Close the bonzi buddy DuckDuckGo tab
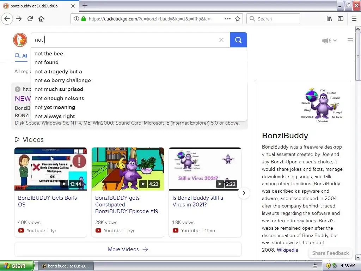This screenshot has width=361, height=271. 73,6
